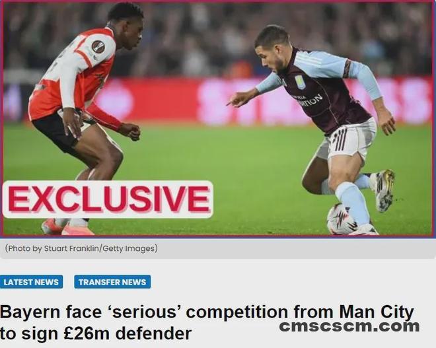436x348 pixels.
Task: Click the yellow and white football boot
Action: pyautogui.click(x=382, y=190)
